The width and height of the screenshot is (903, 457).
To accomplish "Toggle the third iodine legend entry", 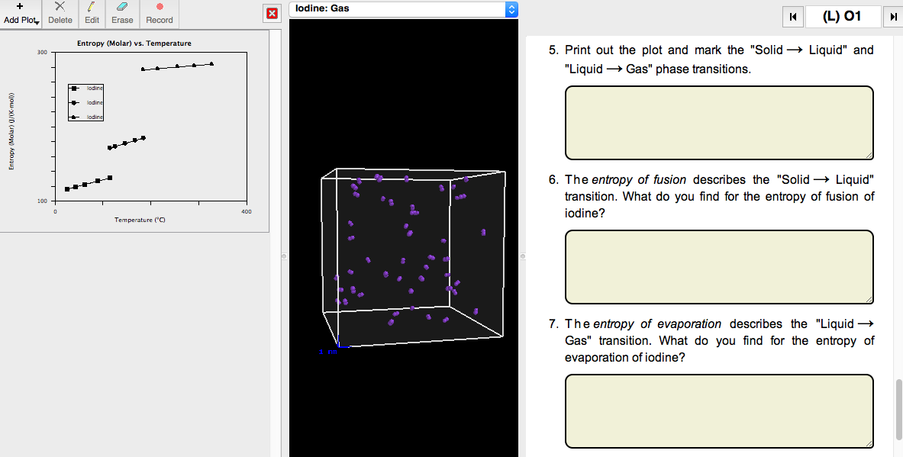I will click(x=85, y=117).
